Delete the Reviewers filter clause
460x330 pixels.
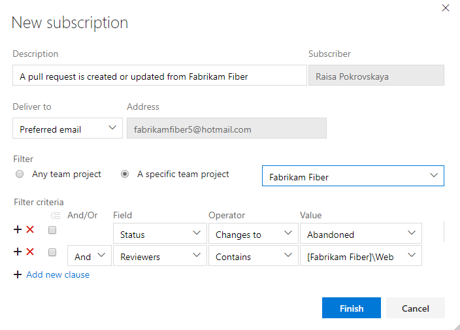[30, 252]
